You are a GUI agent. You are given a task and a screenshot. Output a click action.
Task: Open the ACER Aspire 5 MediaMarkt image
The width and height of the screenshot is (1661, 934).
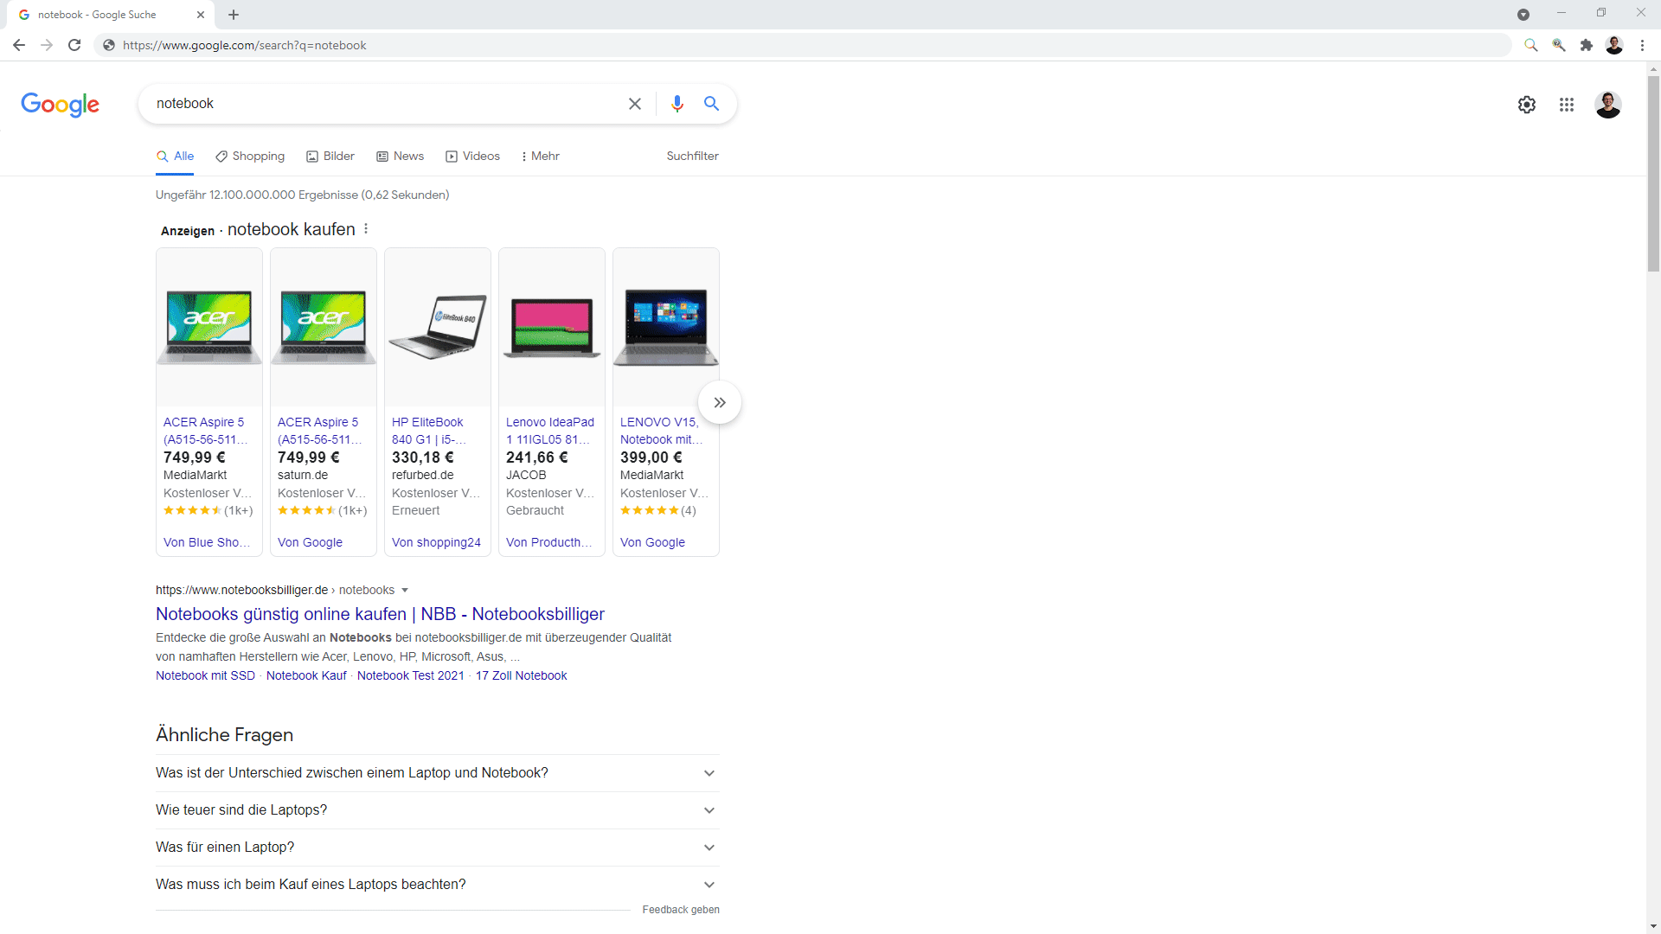pyautogui.click(x=209, y=327)
